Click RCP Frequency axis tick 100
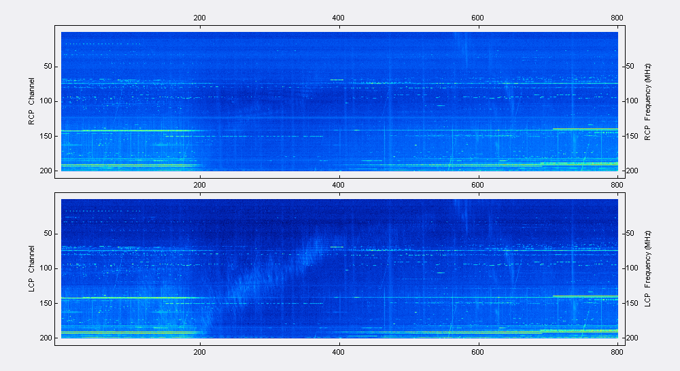The height and width of the screenshot is (371, 680). (x=632, y=101)
